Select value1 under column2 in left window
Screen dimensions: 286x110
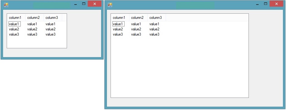tap(32, 24)
